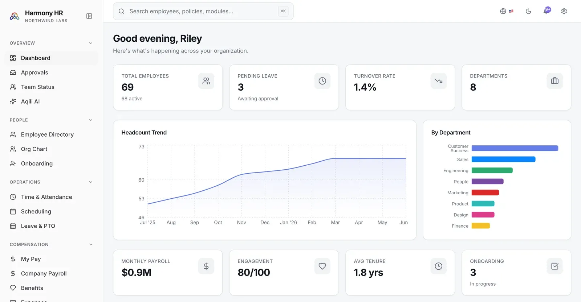Open Employee Directory
This screenshot has height=302, width=581.
tap(52, 135)
